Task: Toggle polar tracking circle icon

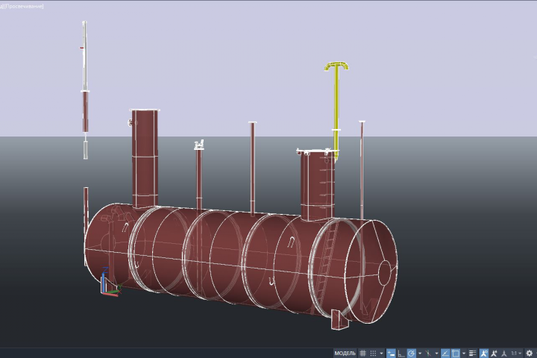Action: [x=411, y=354]
